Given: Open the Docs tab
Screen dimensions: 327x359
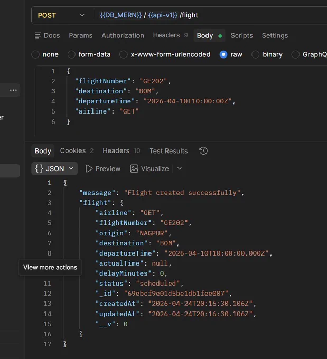Looking at the screenshot, I should point(48,35).
